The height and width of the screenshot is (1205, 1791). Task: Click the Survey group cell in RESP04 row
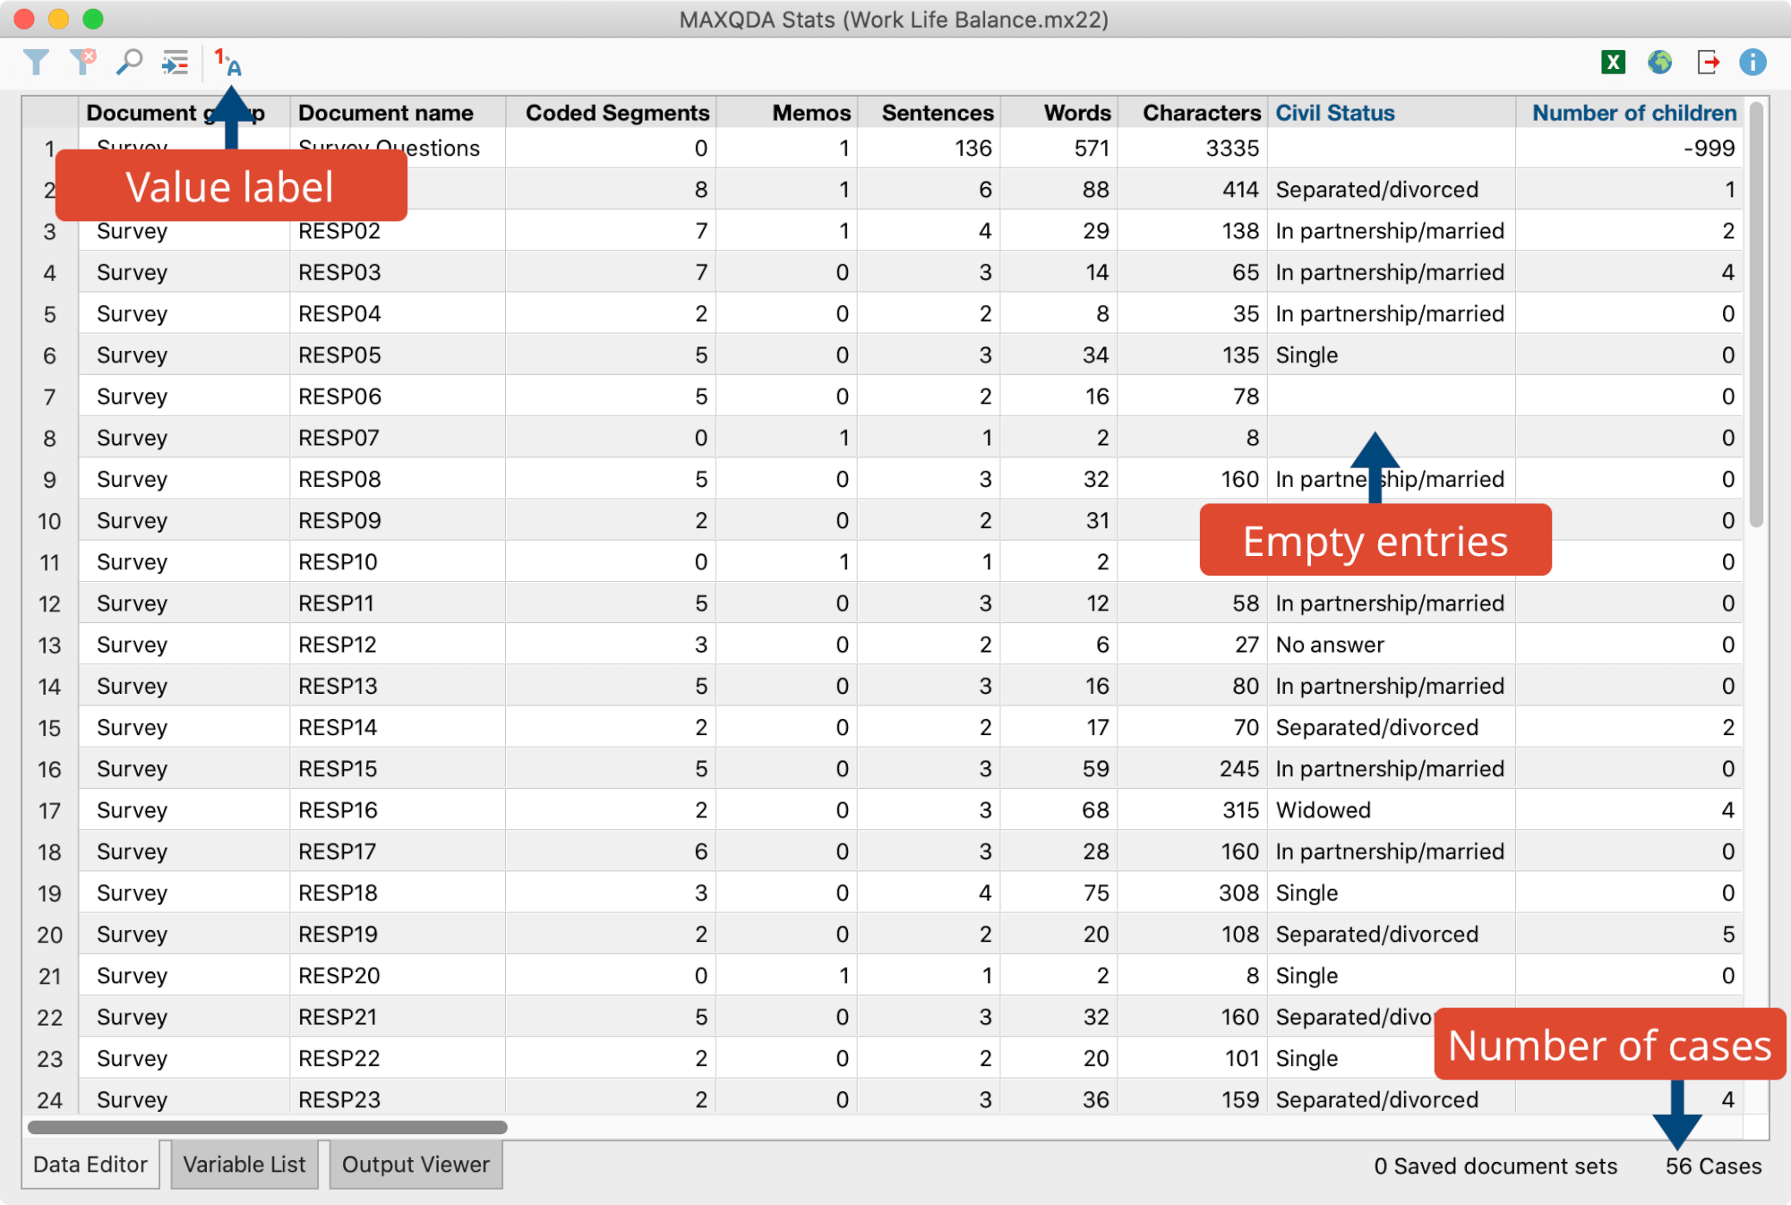tap(184, 314)
